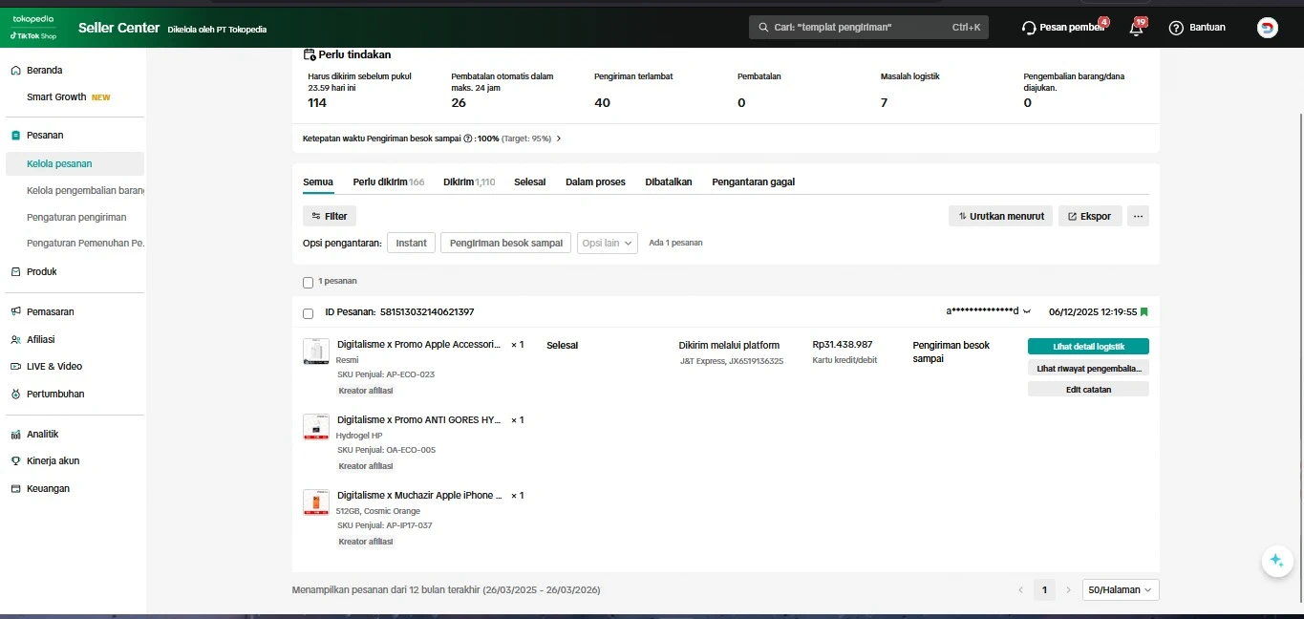This screenshot has height=619, width=1304.
Task: Check the box next to ID Pesanan
Action: [308, 313]
